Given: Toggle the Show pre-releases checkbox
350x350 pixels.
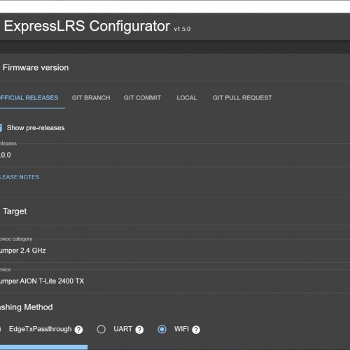Looking at the screenshot, I should coord(1,128).
